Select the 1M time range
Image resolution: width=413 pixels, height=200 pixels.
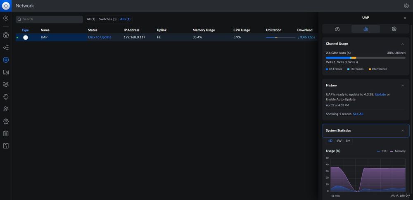pyautogui.click(x=348, y=141)
